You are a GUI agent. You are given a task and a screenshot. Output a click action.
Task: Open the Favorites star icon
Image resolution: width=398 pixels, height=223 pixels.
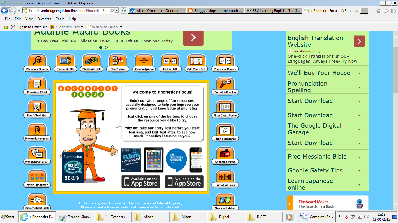(386, 11)
